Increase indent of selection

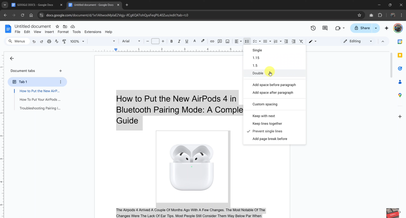coord(294,42)
